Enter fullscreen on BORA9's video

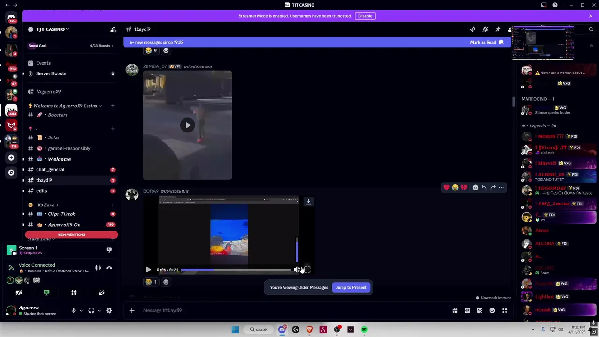307,270
